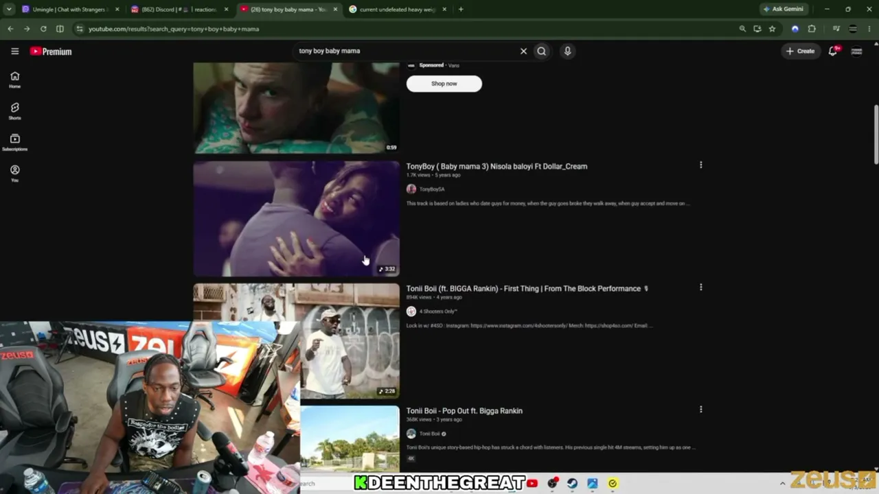Open Home in the YouTube sidebar
Image resolution: width=879 pixels, height=494 pixels.
[x=14, y=80]
